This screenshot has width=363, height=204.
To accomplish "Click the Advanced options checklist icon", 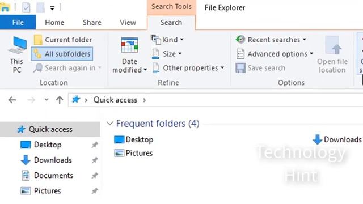I will [240, 54].
